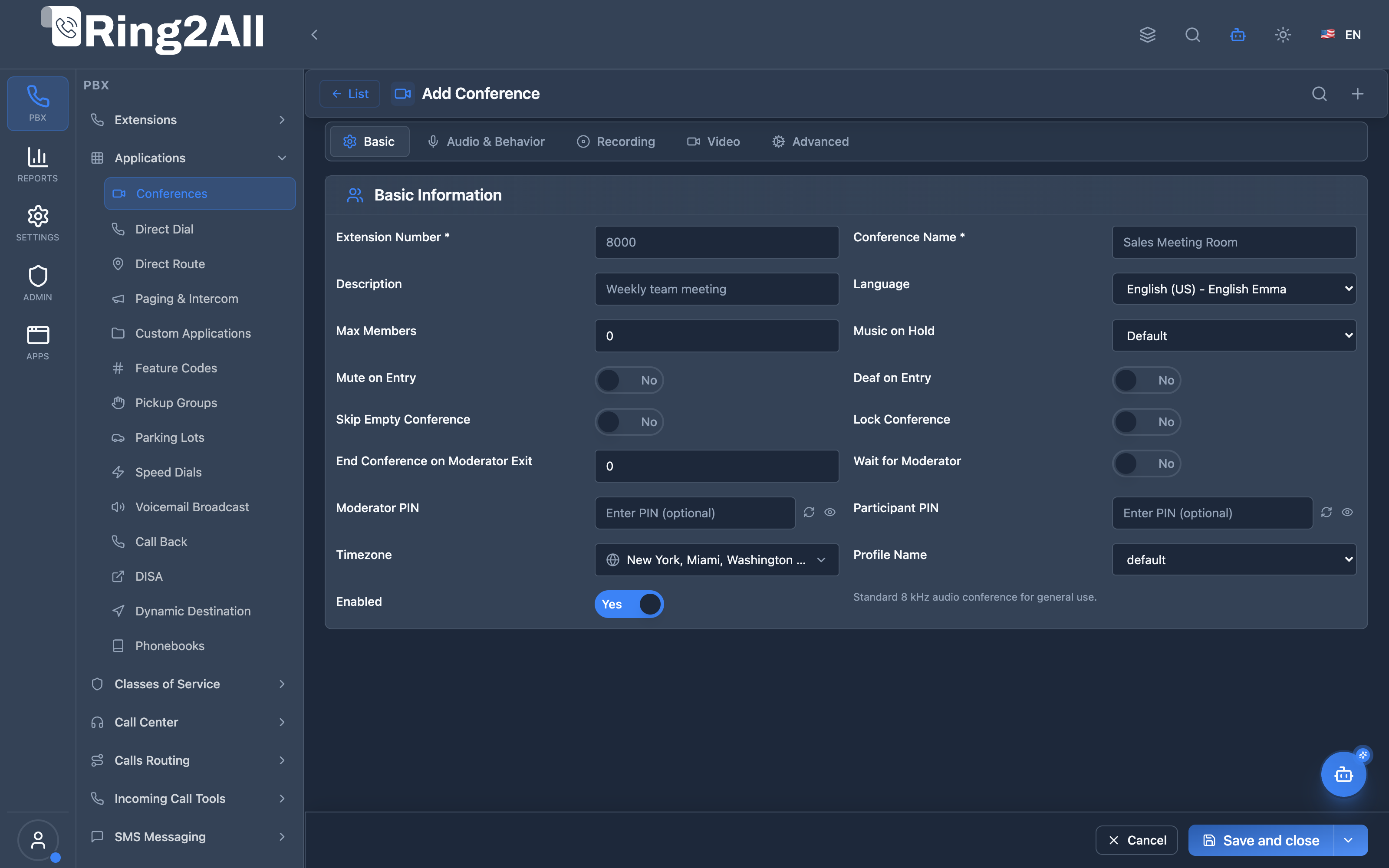Click the plus icon beside Add Conference search
This screenshot has width=1389, height=868.
pyautogui.click(x=1357, y=94)
